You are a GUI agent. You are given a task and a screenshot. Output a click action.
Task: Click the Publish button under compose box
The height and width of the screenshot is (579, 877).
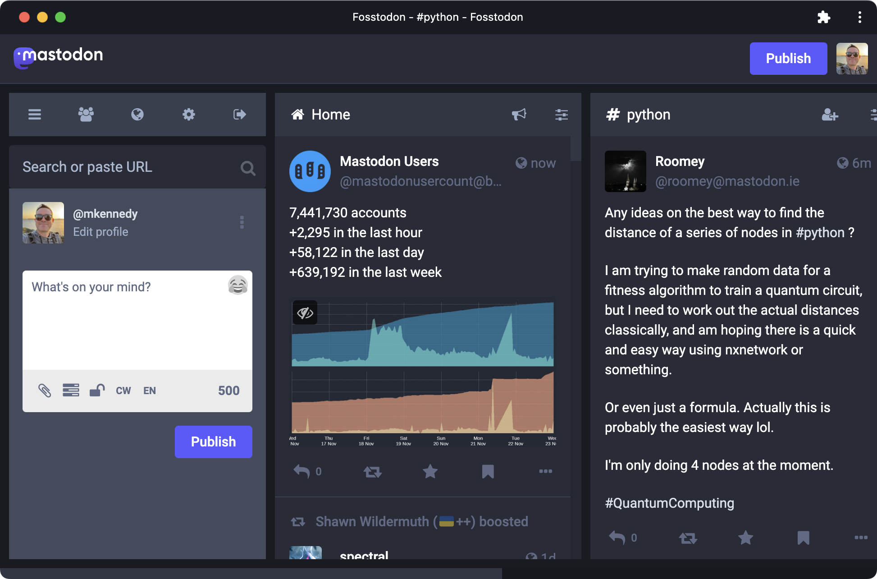[214, 442]
